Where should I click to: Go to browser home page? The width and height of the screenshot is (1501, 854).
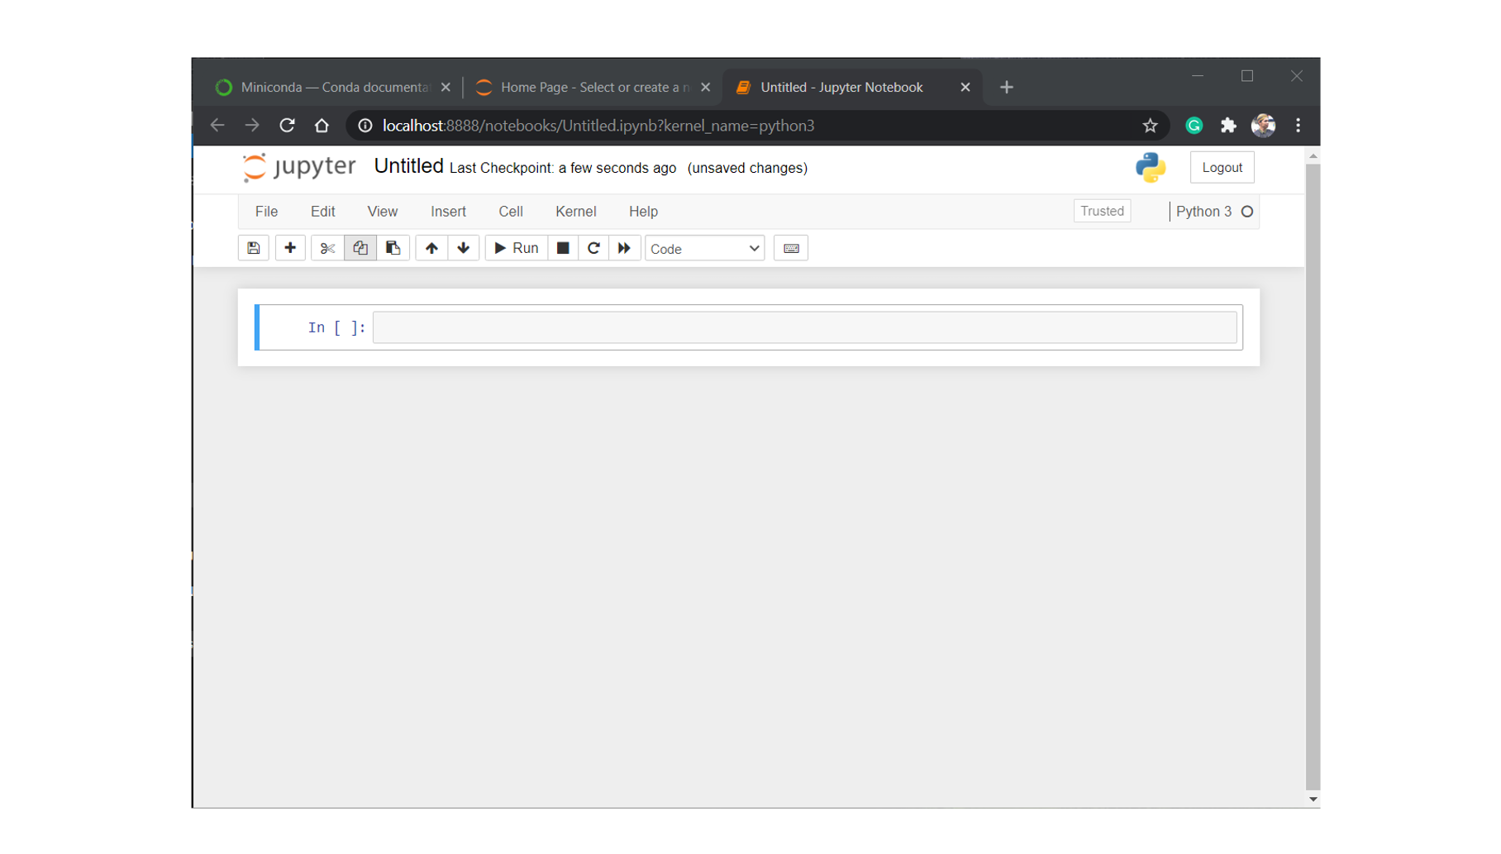tap(322, 126)
